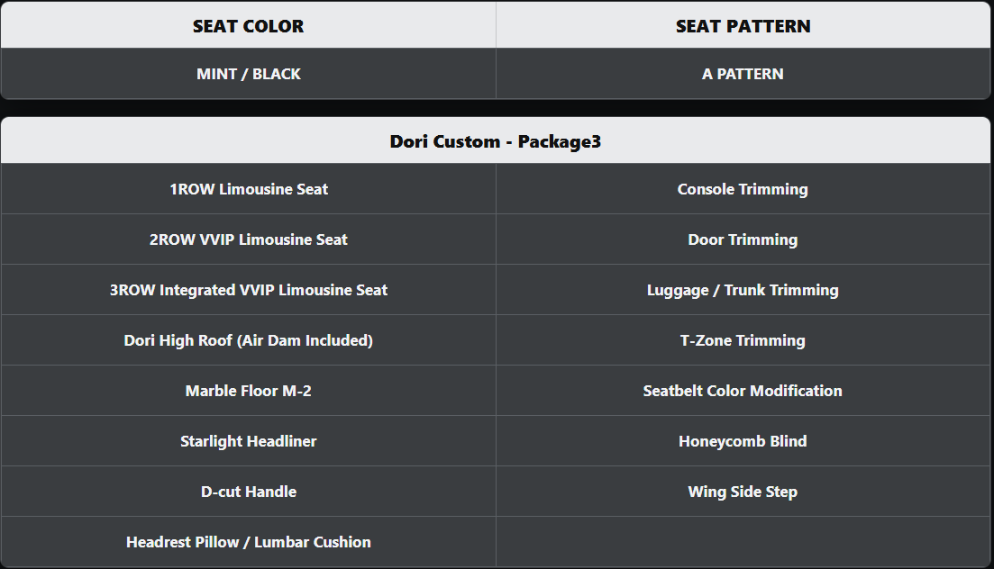The height and width of the screenshot is (569, 994).
Task: Click the MINT / BLACK seat color value
Action: [x=248, y=74]
